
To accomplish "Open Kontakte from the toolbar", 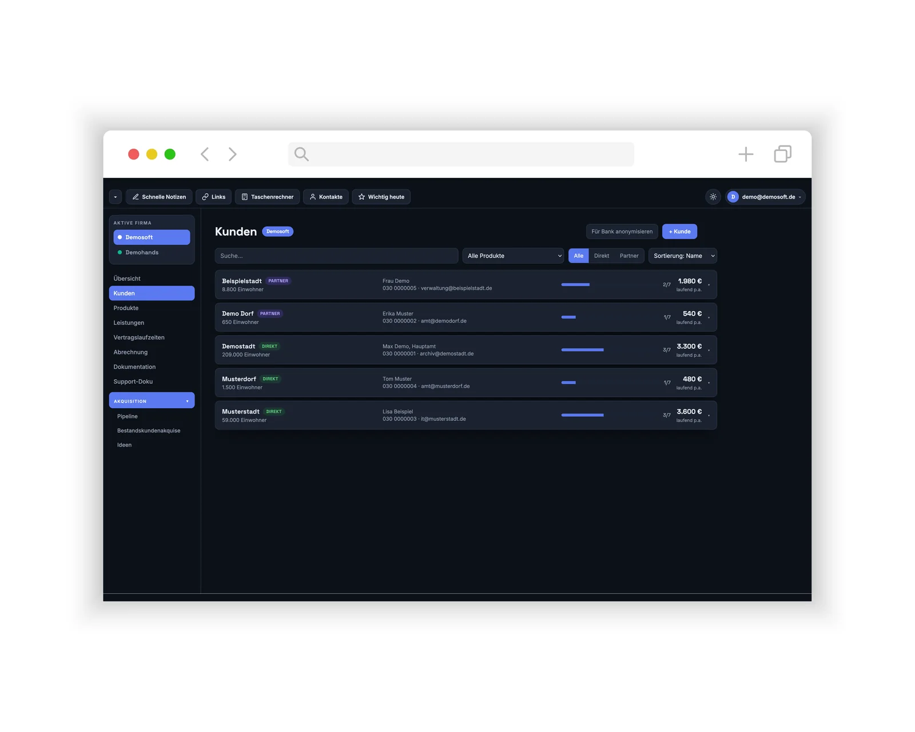I will pyautogui.click(x=326, y=197).
